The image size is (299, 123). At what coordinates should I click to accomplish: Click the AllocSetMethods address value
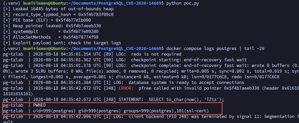pyautogui.click(x=81, y=37)
